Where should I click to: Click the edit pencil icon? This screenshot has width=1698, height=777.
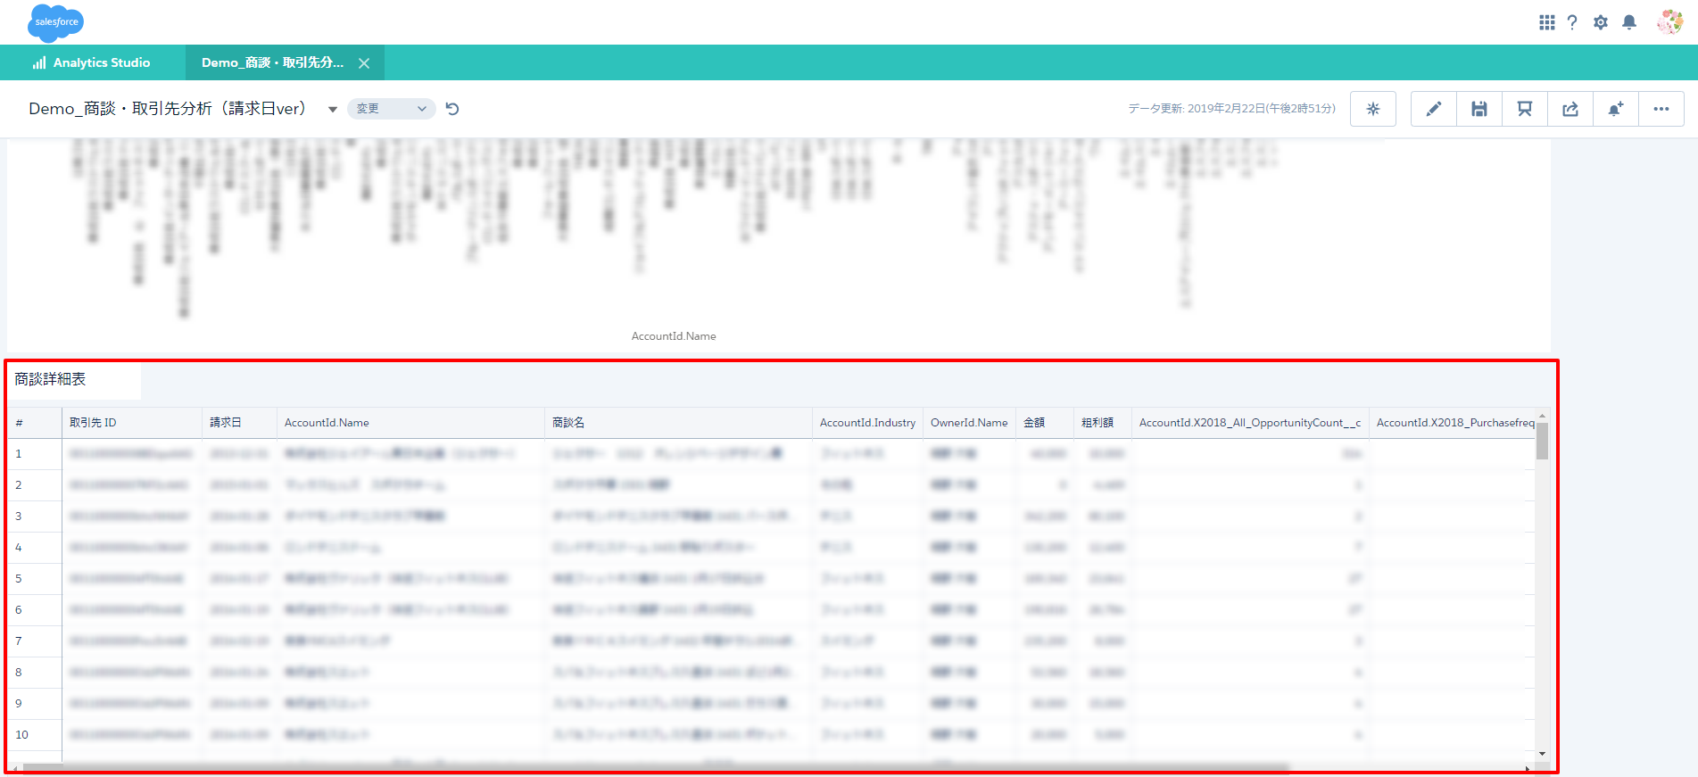pyautogui.click(x=1433, y=109)
